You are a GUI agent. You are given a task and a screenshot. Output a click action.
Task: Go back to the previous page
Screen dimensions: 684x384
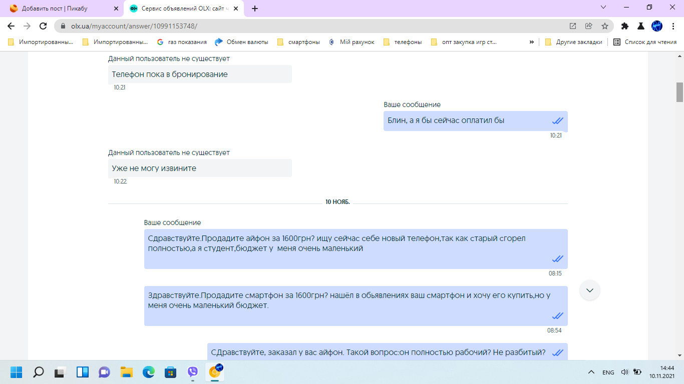(11, 26)
